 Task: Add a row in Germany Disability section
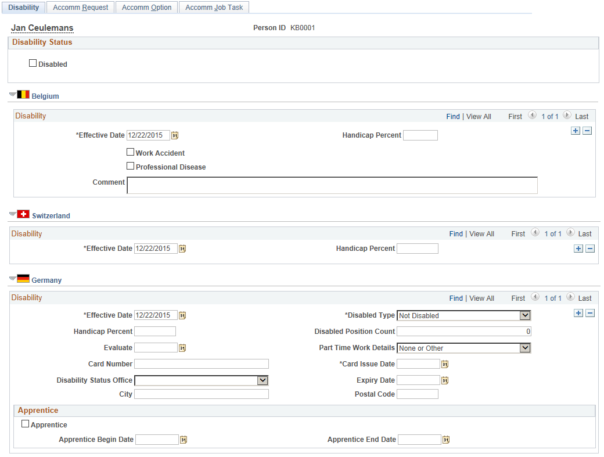coord(578,313)
